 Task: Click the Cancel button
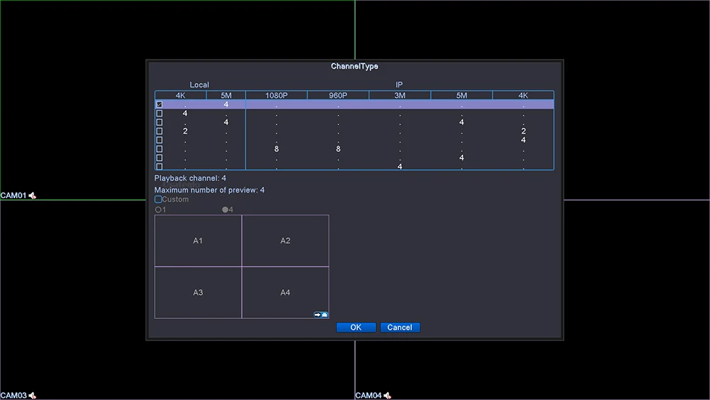[400, 328]
